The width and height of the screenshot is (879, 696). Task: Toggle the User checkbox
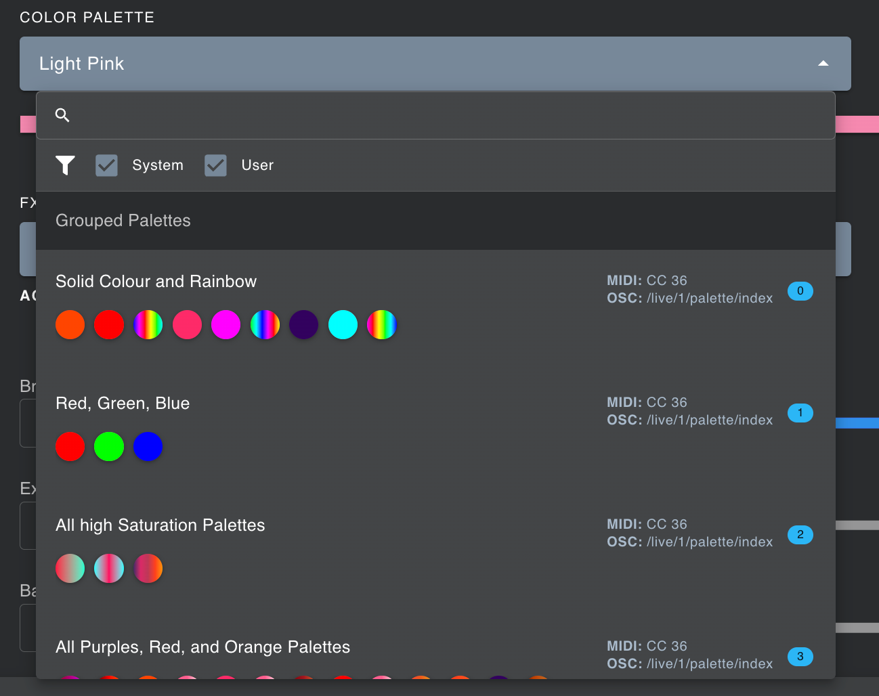(x=215, y=165)
